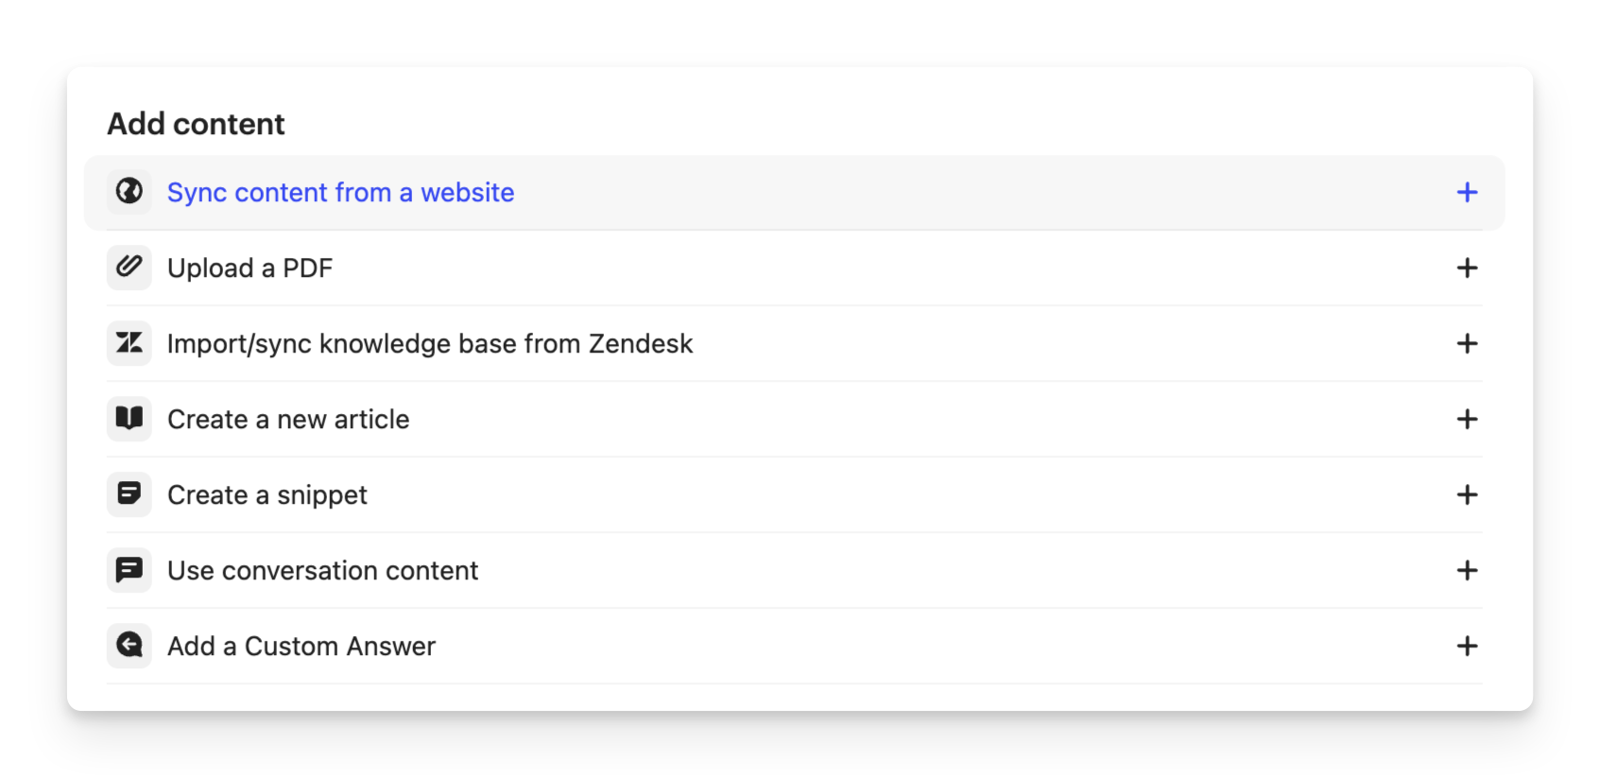Click the globe icon for website sync
1600x778 pixels.
(x=129, y=192)
